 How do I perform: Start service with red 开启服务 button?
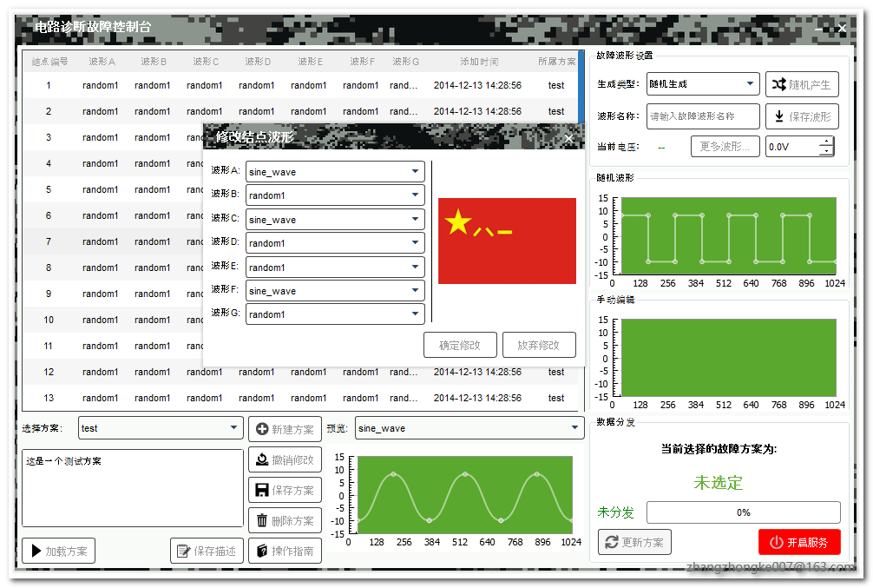(x=799, y=542)
